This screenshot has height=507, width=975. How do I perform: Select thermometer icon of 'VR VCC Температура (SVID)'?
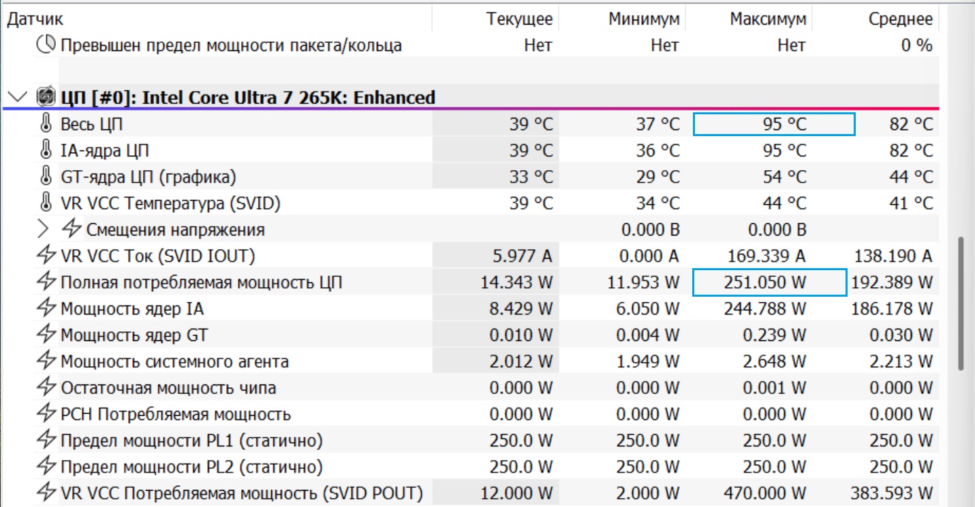(46, 203)
